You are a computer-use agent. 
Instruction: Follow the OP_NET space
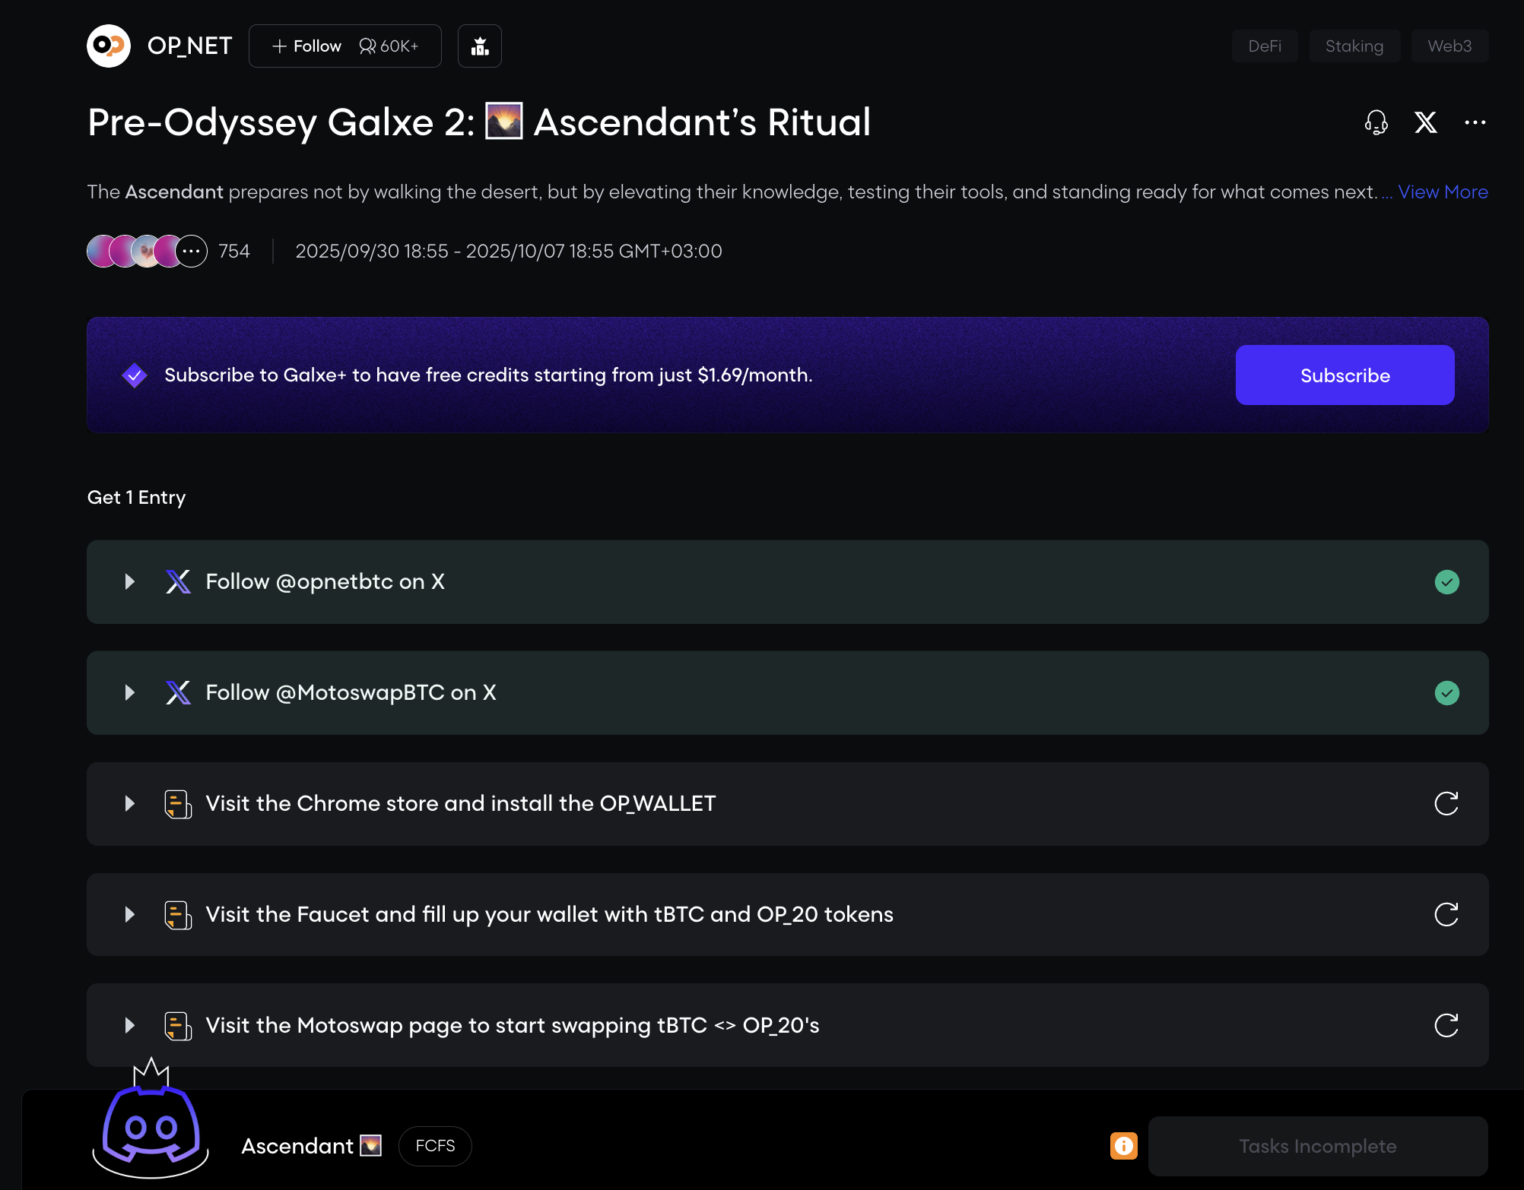coord(307,46)
